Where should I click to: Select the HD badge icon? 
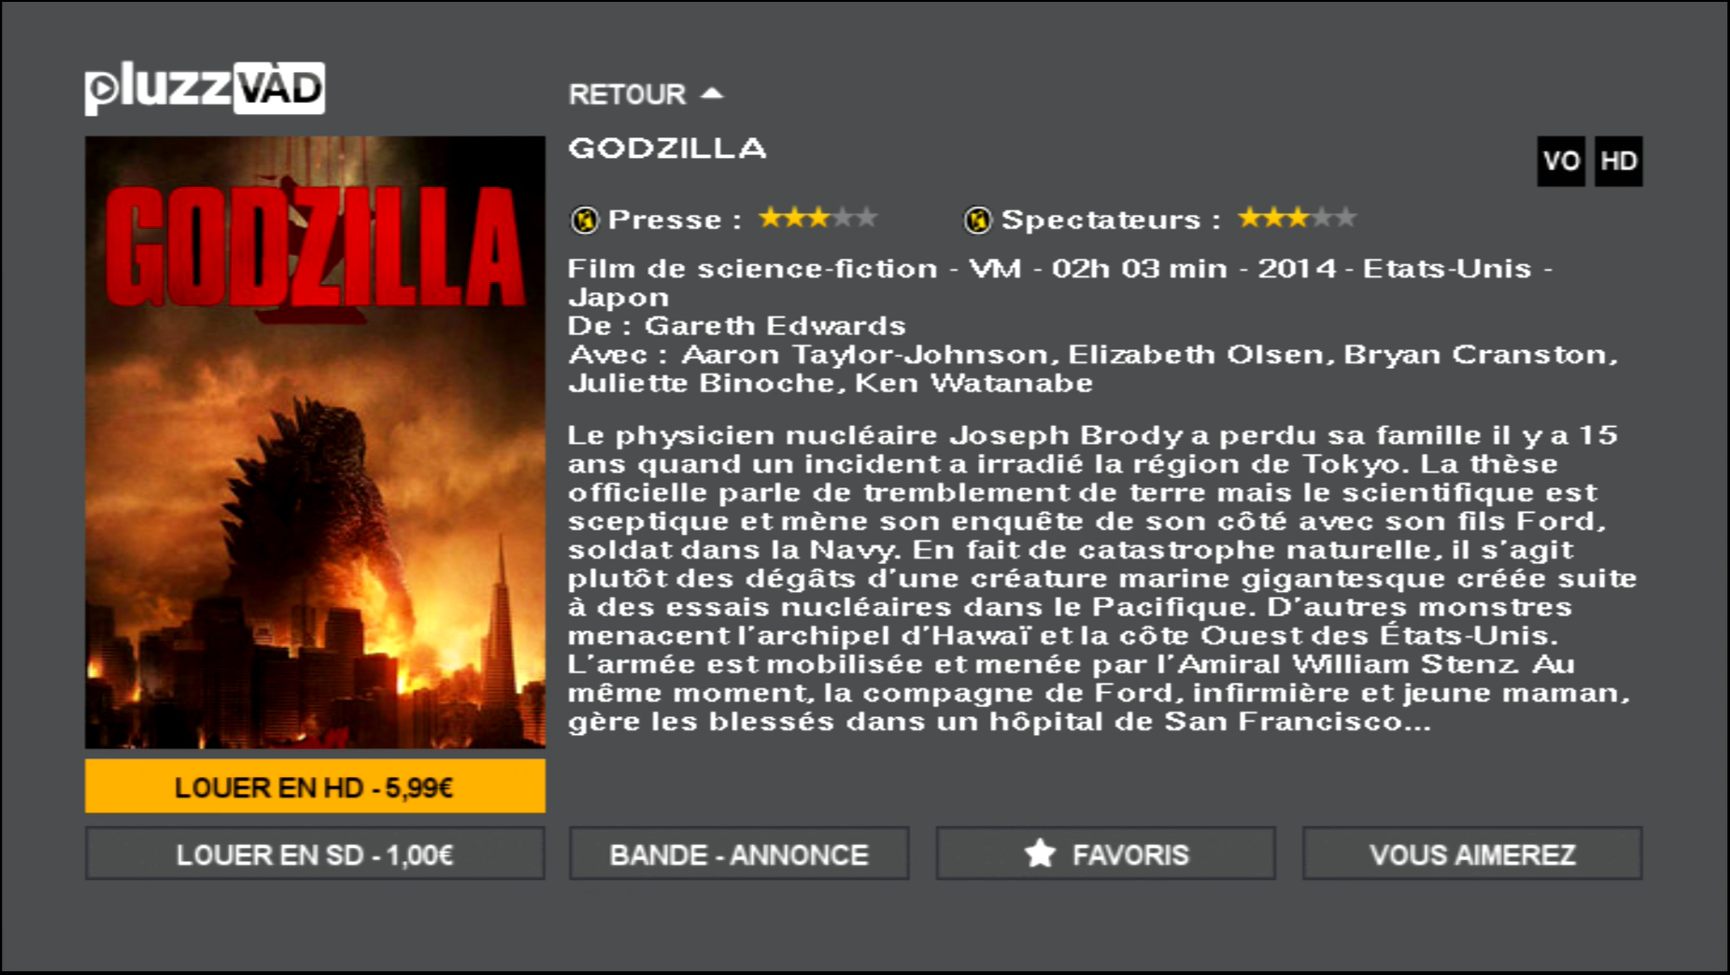click(1619, 162)
